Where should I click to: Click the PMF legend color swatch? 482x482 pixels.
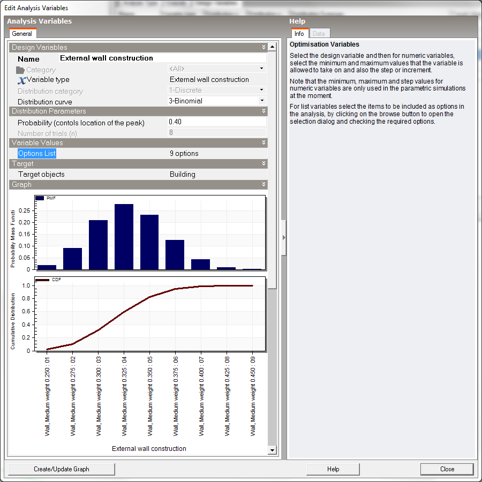point(40,198)
